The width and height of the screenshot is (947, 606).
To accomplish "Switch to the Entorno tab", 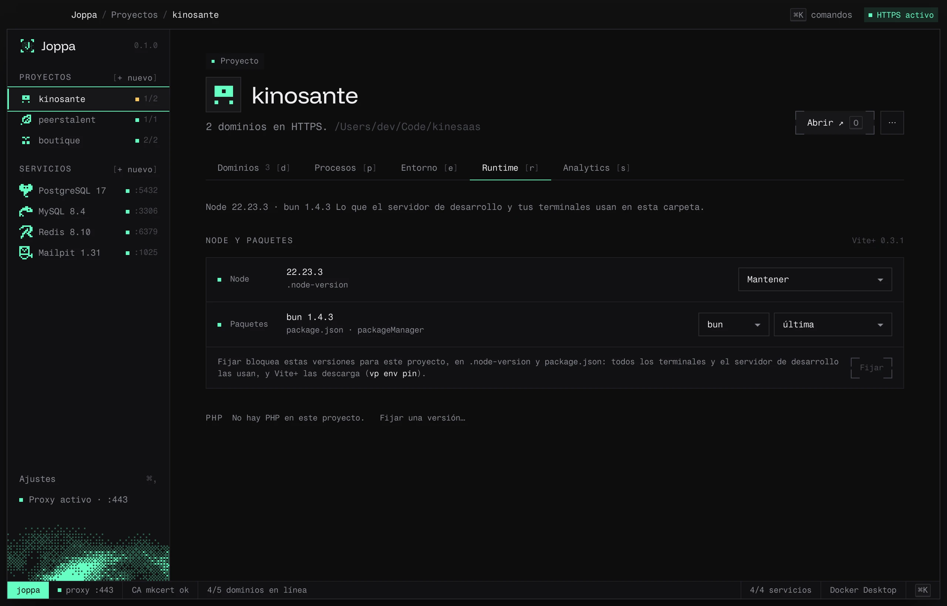I will click(429, 168).
